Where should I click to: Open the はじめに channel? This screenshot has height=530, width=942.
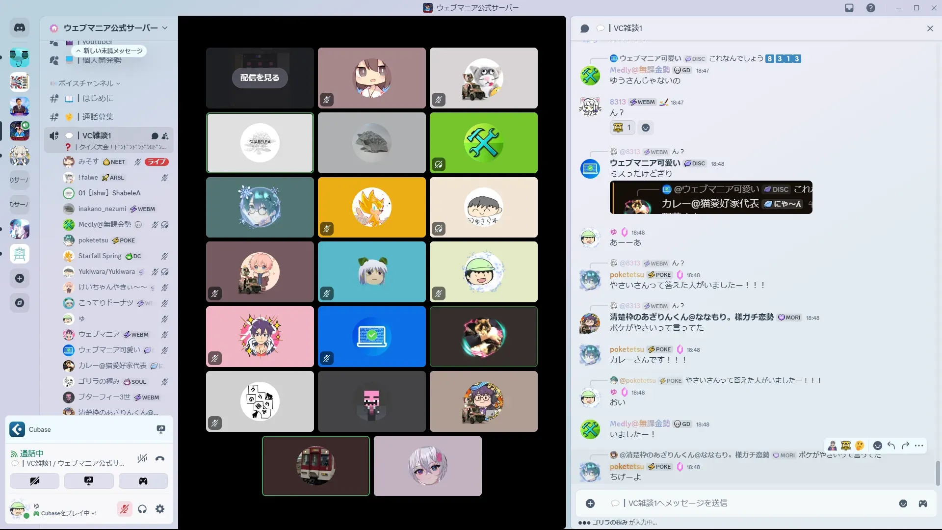[98, 98]
